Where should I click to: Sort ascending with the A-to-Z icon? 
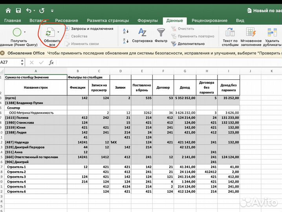click(x=126, y=30)
